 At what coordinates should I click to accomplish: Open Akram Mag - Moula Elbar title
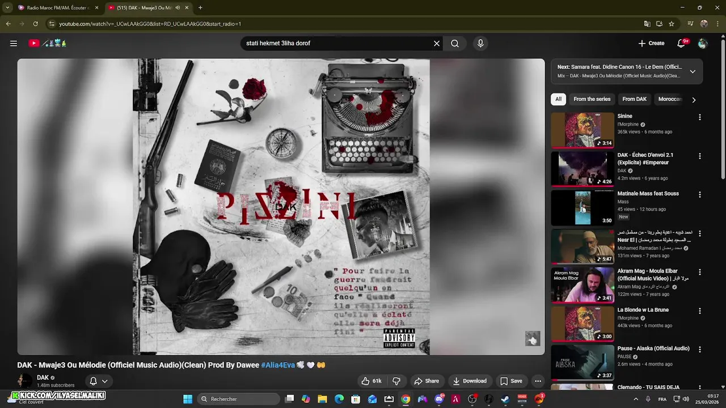pos(653,275)
